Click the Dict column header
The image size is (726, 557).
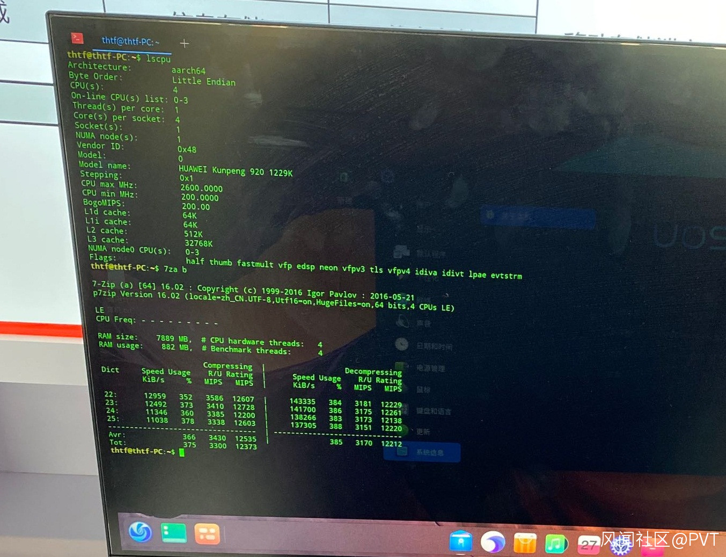(110, 370)
